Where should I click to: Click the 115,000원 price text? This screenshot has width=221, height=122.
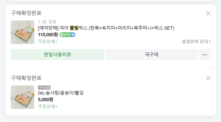click(x=48, y=35)
